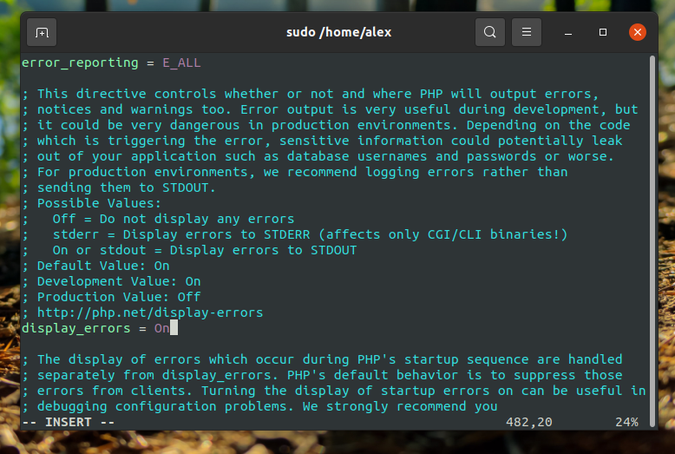This screenshot has height=454, width=675.
Task: Open a new terminal tab
Action: click(x=42, y=32)
